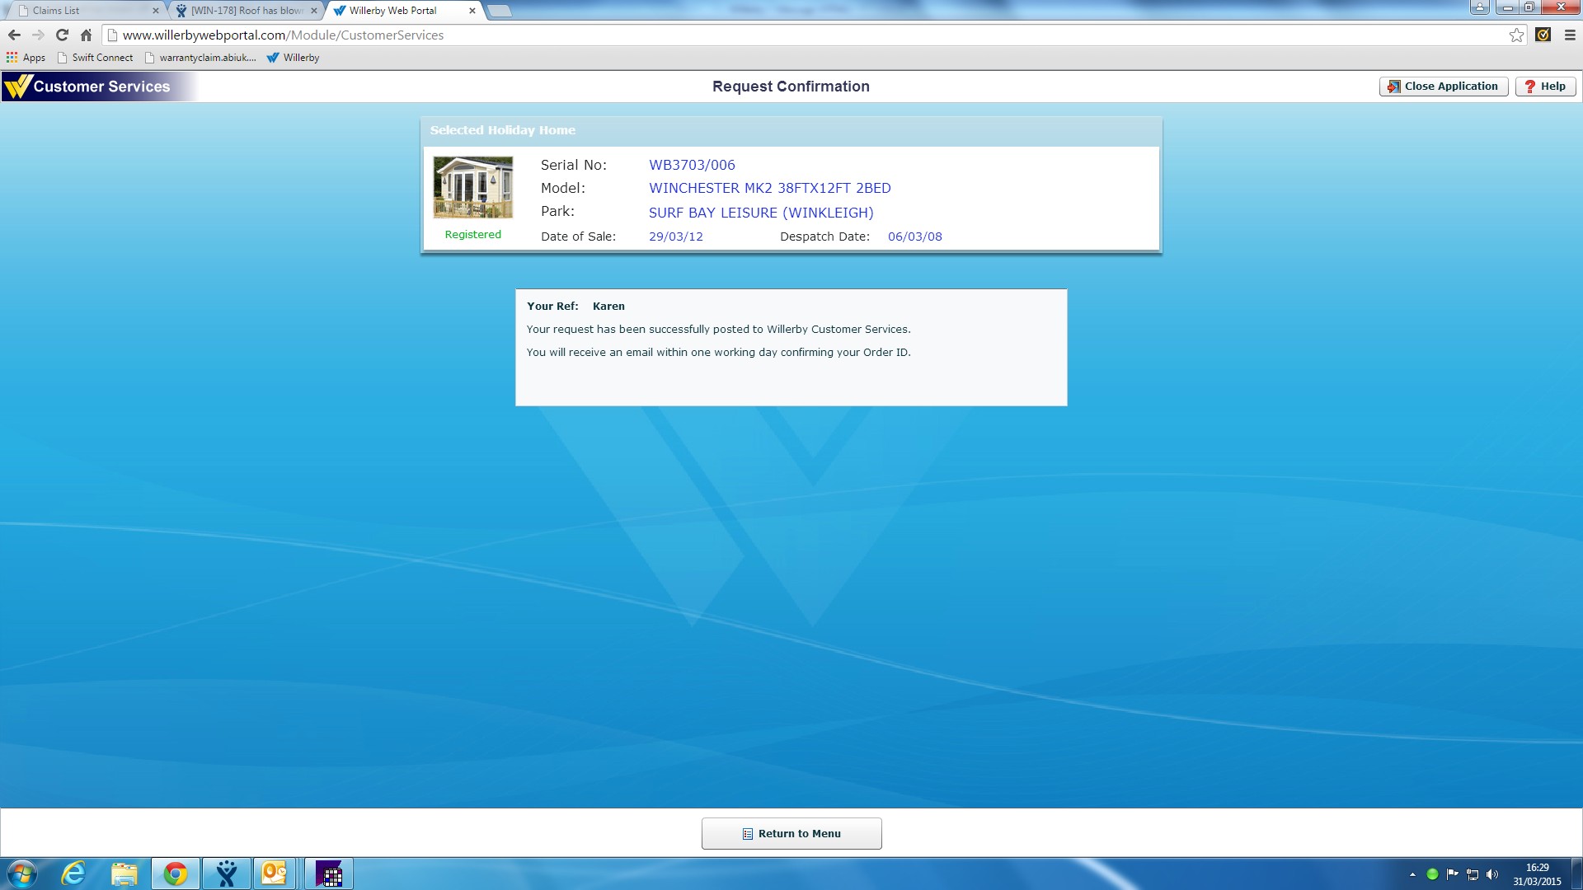Open Outlook from the taskbar

(x=274, y=874)
